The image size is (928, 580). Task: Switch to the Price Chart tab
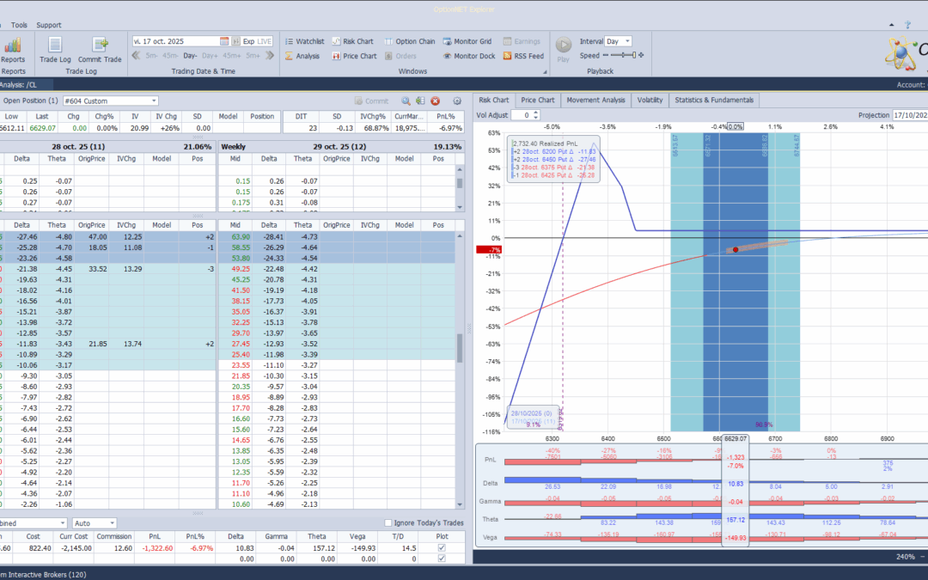tap(537, 100)
